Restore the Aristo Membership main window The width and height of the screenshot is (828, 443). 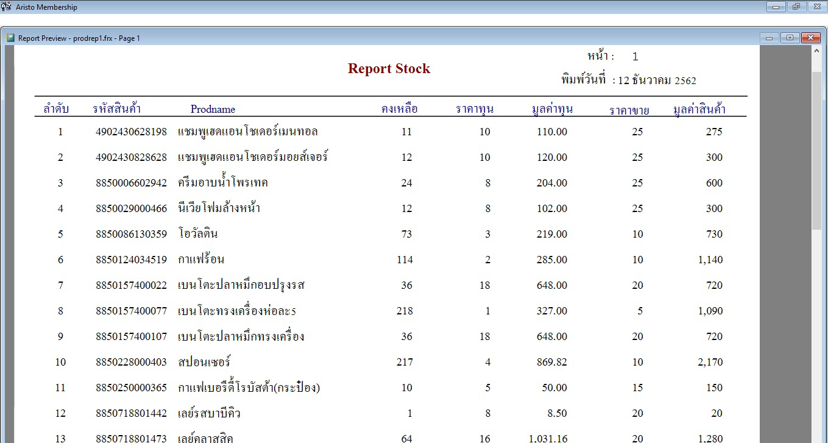(796, 7)
